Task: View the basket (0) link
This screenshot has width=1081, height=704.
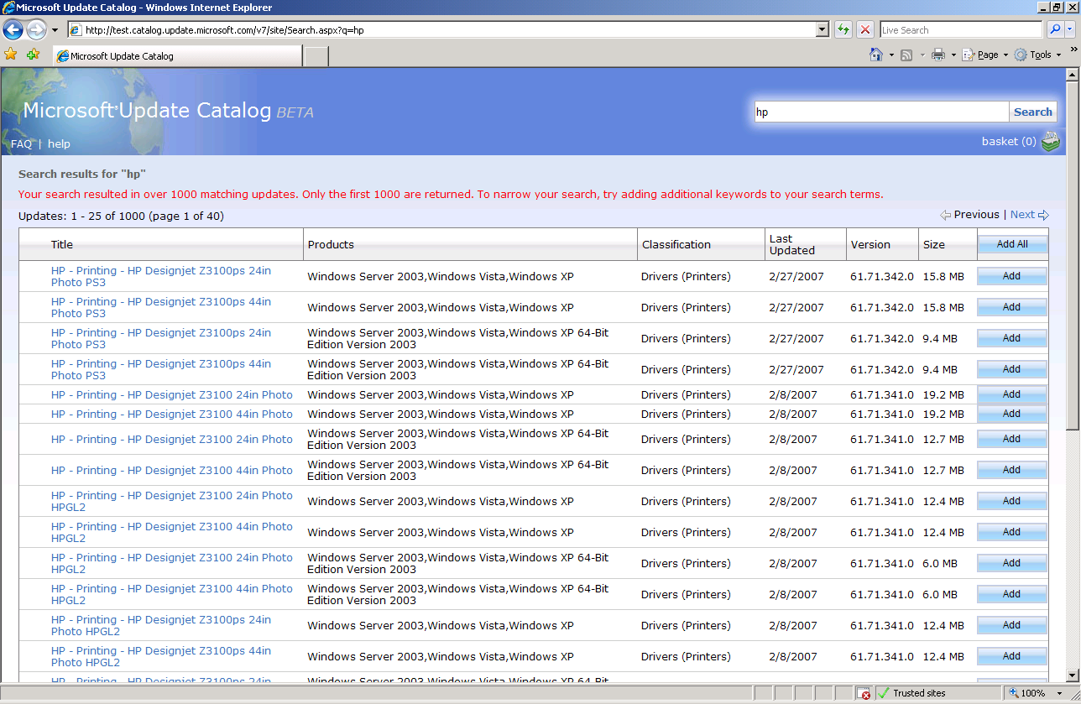Action: coord(1009,141)
